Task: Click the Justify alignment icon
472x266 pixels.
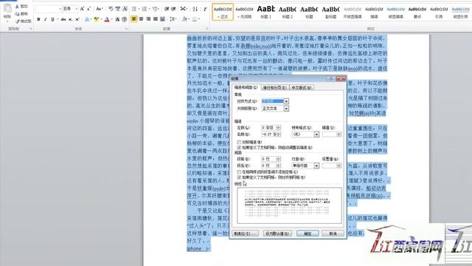Action: tap(156, 19)
